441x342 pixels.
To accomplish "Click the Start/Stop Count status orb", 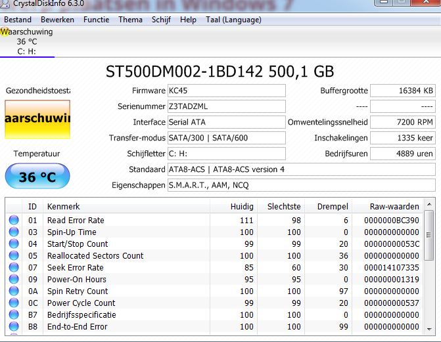I will 14,244.
